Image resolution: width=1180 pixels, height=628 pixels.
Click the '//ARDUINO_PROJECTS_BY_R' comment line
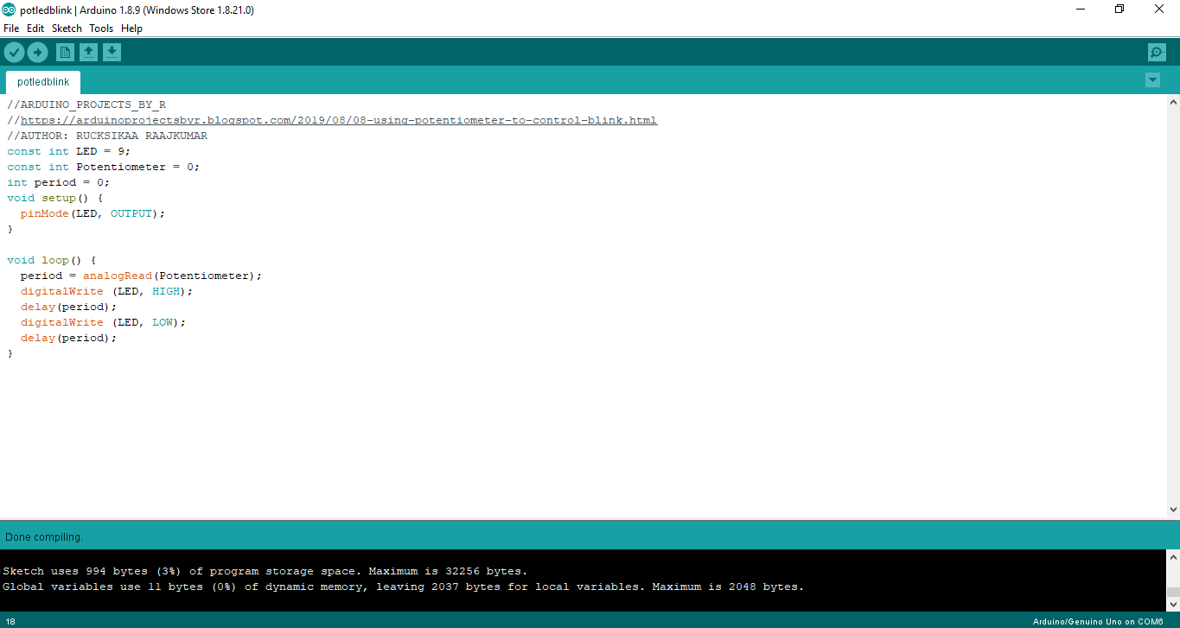86,105
